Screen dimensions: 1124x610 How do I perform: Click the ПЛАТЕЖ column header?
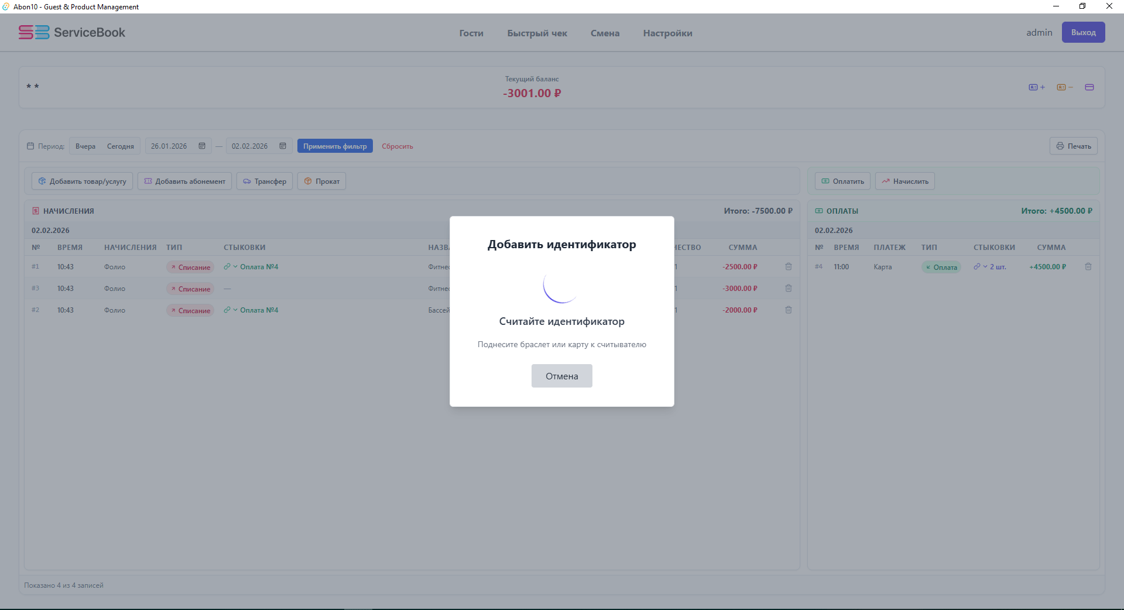pyautogui.click(x=889, y=248)
